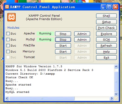Click the FileZilla module name
This screenshot has width=122, height=104.
pos(29,45)
